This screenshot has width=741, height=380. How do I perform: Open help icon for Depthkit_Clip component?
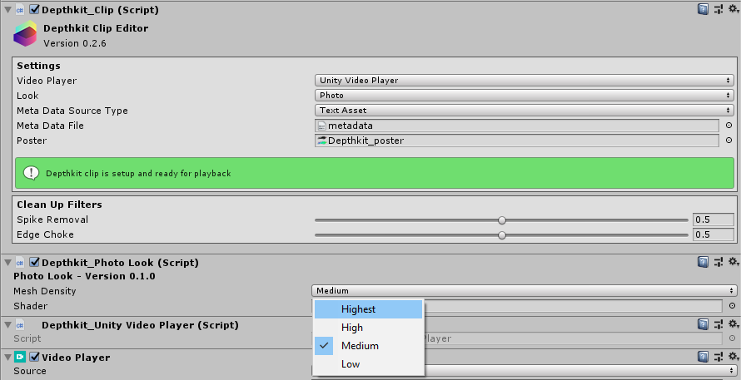pos(704,9)
